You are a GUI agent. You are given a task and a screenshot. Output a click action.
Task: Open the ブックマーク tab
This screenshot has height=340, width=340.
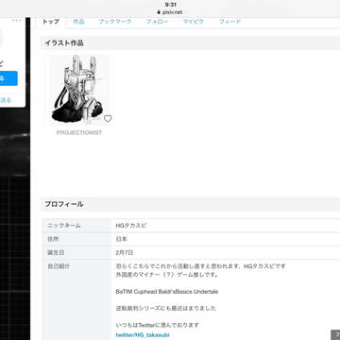(x=115, y=22)
